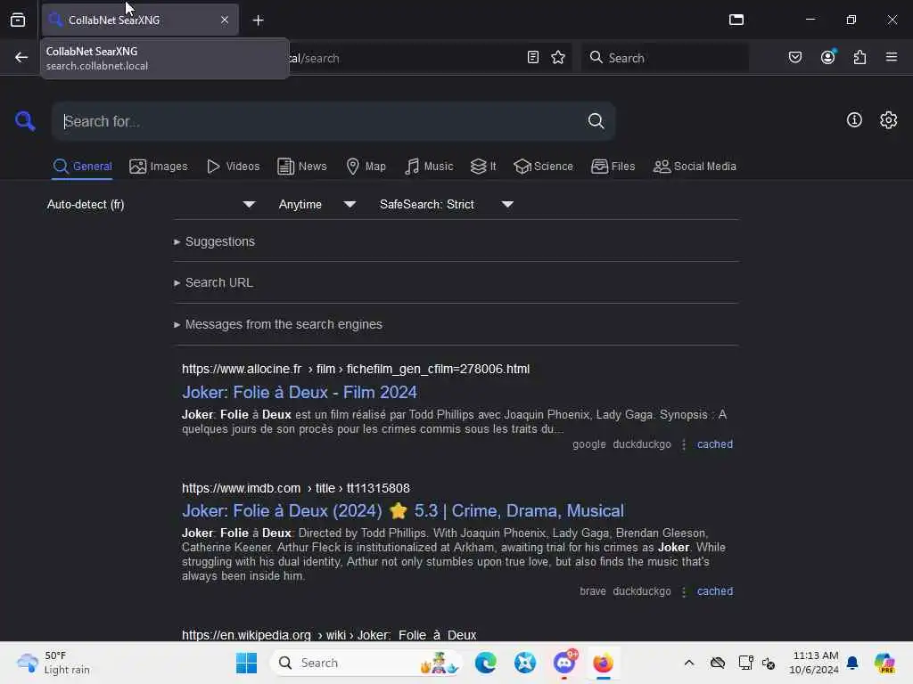The image size is (913, 684).
Task: Switch to the It category
Action: (x=483, y=167)
